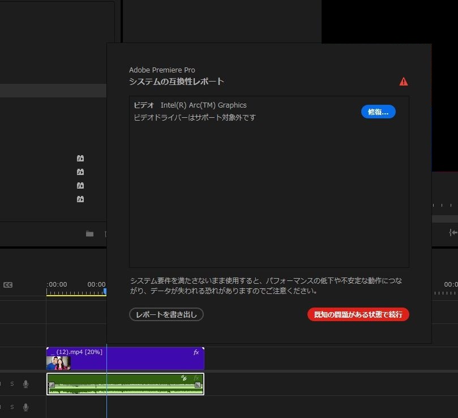Click the Intel(R) Arc(TM) Graphics entry
The width and height of the screenshot is (458, 418).
click(203, 105)
